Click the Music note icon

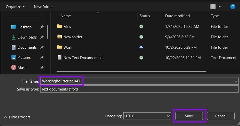click(14, 67)
